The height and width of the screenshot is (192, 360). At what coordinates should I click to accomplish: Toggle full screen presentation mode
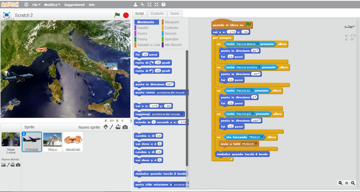pyautogui.click(x=7, y=15)
